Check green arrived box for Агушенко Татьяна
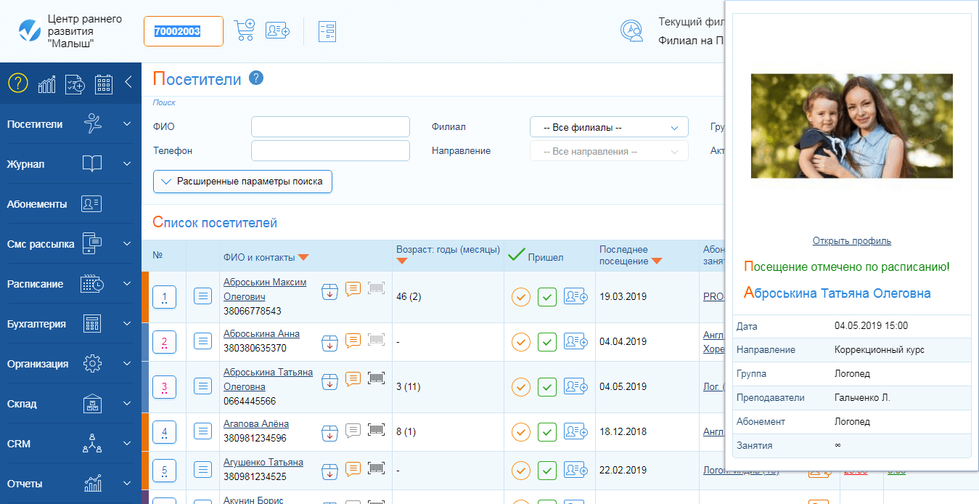 point(546,471)
